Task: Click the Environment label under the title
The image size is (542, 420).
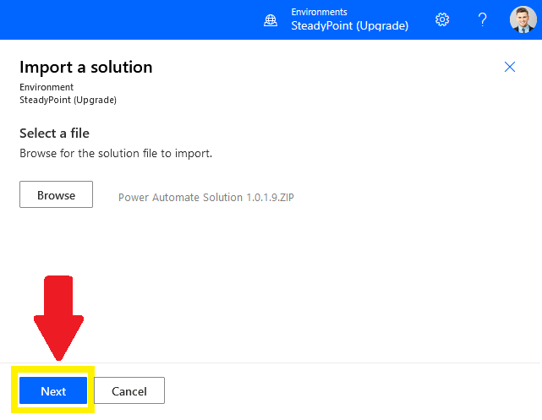Action: point(47,87)
